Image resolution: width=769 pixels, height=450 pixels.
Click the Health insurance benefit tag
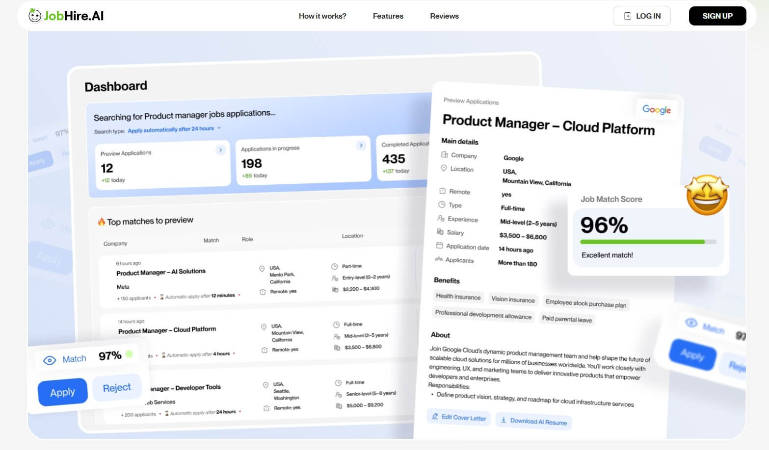458,297
